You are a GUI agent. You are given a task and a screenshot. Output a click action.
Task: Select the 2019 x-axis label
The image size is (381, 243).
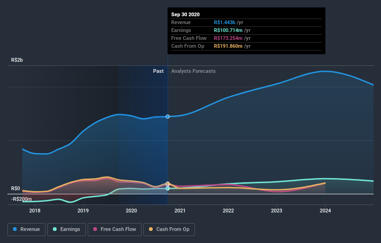(83, 211)
